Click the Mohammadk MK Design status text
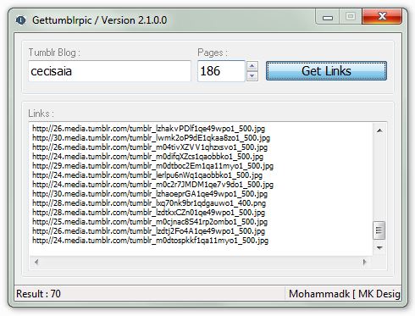 [x=345, y=294]
